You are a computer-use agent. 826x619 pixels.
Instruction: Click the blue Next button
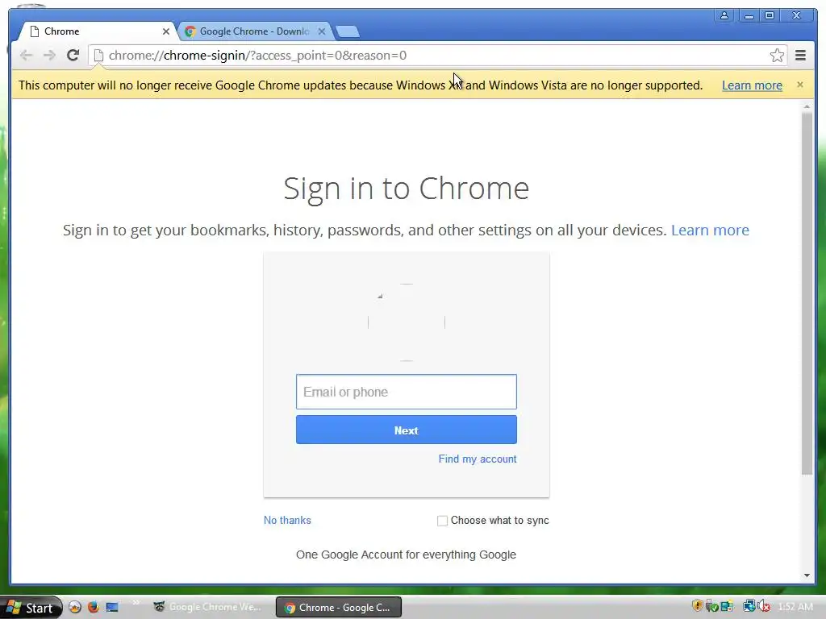coord(407,430)
